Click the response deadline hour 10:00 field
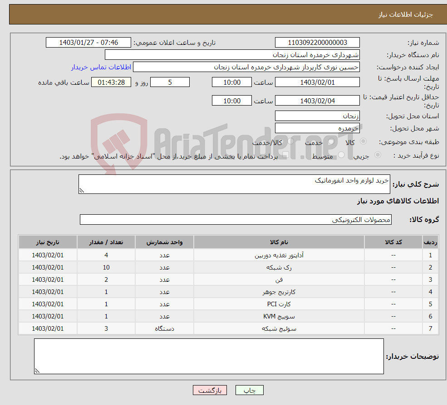This screenshot has height=405, width=447. click(x=232, y=82)
